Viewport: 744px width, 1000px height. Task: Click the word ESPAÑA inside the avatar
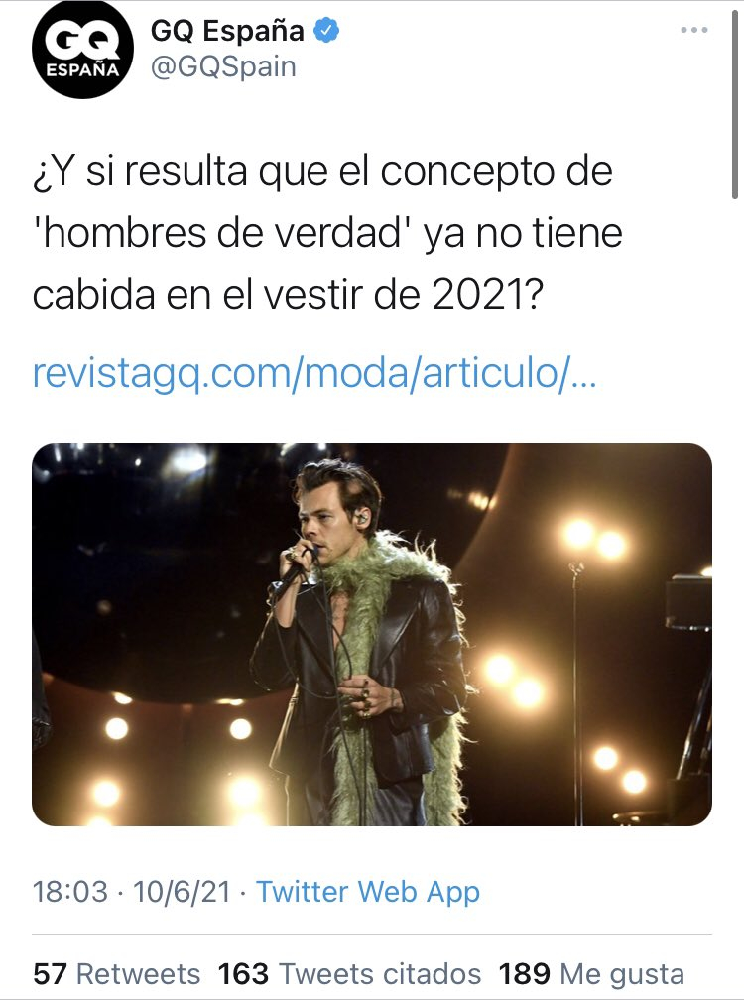[x=82, y=69]
